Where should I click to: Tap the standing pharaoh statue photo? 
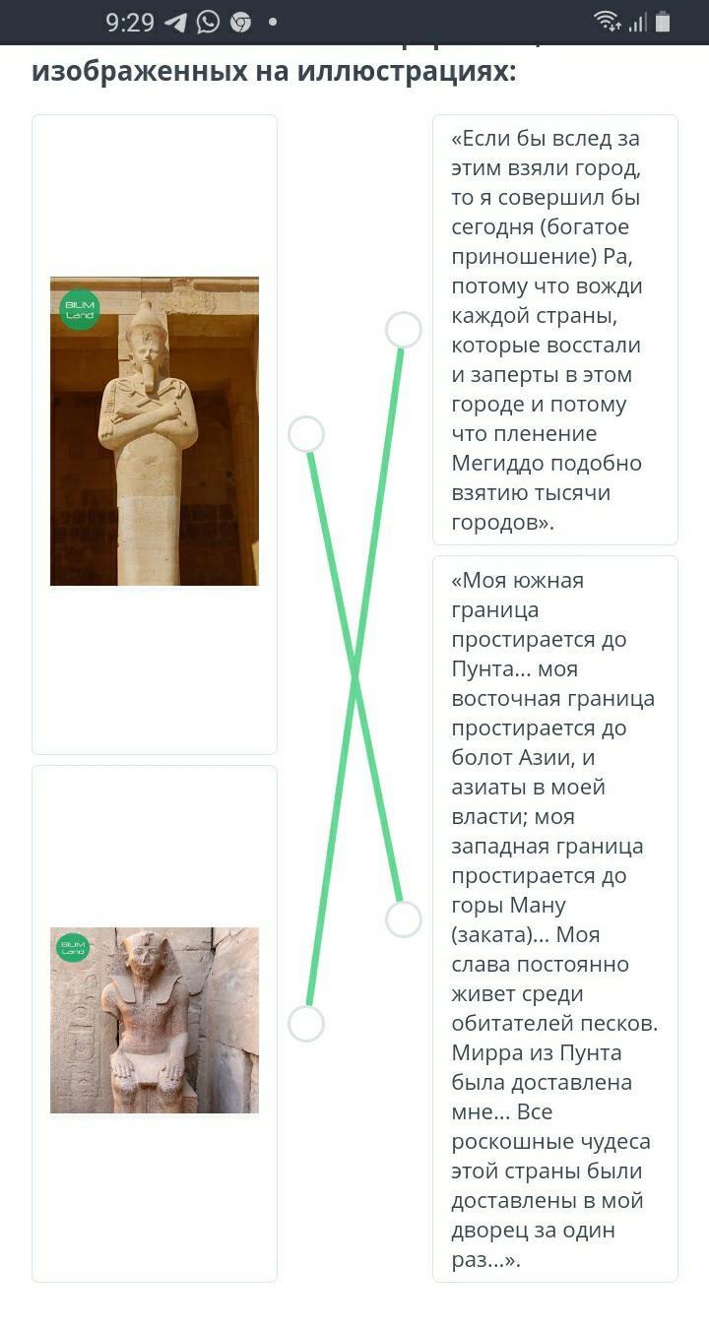(155, 431)
